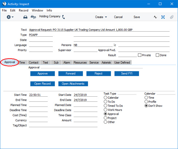
Task: Click the Approve button
Action: 43,73
